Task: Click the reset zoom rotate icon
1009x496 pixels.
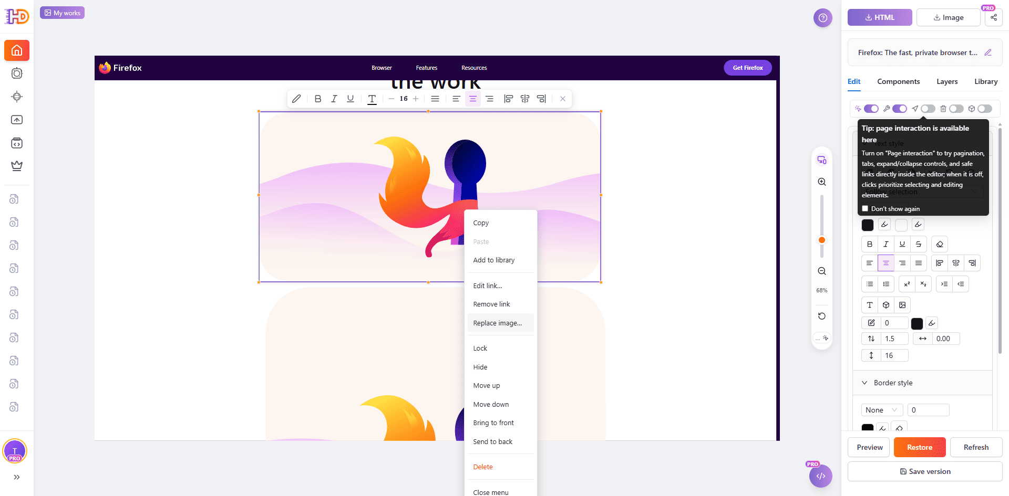Action: point(822,316)
